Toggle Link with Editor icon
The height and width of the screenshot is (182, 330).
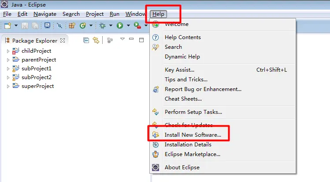pyautogui.click(x=96, y=40)
